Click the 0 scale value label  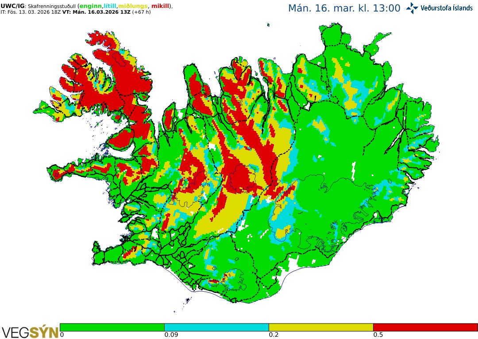(x=62, y=335)
